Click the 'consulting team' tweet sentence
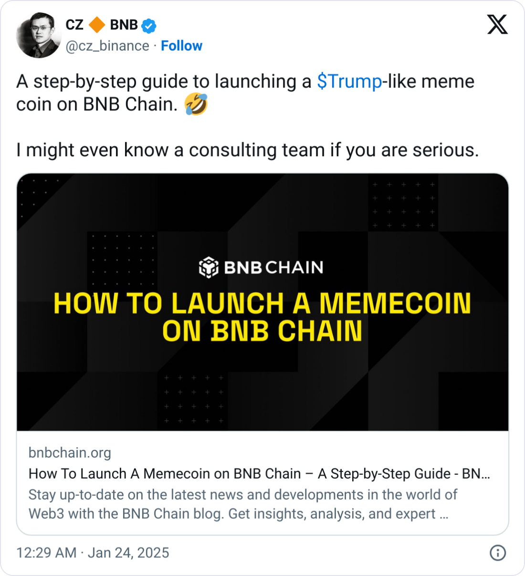 click(247, 150)
